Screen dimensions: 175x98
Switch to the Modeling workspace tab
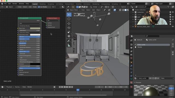click(x=43, y=4)
